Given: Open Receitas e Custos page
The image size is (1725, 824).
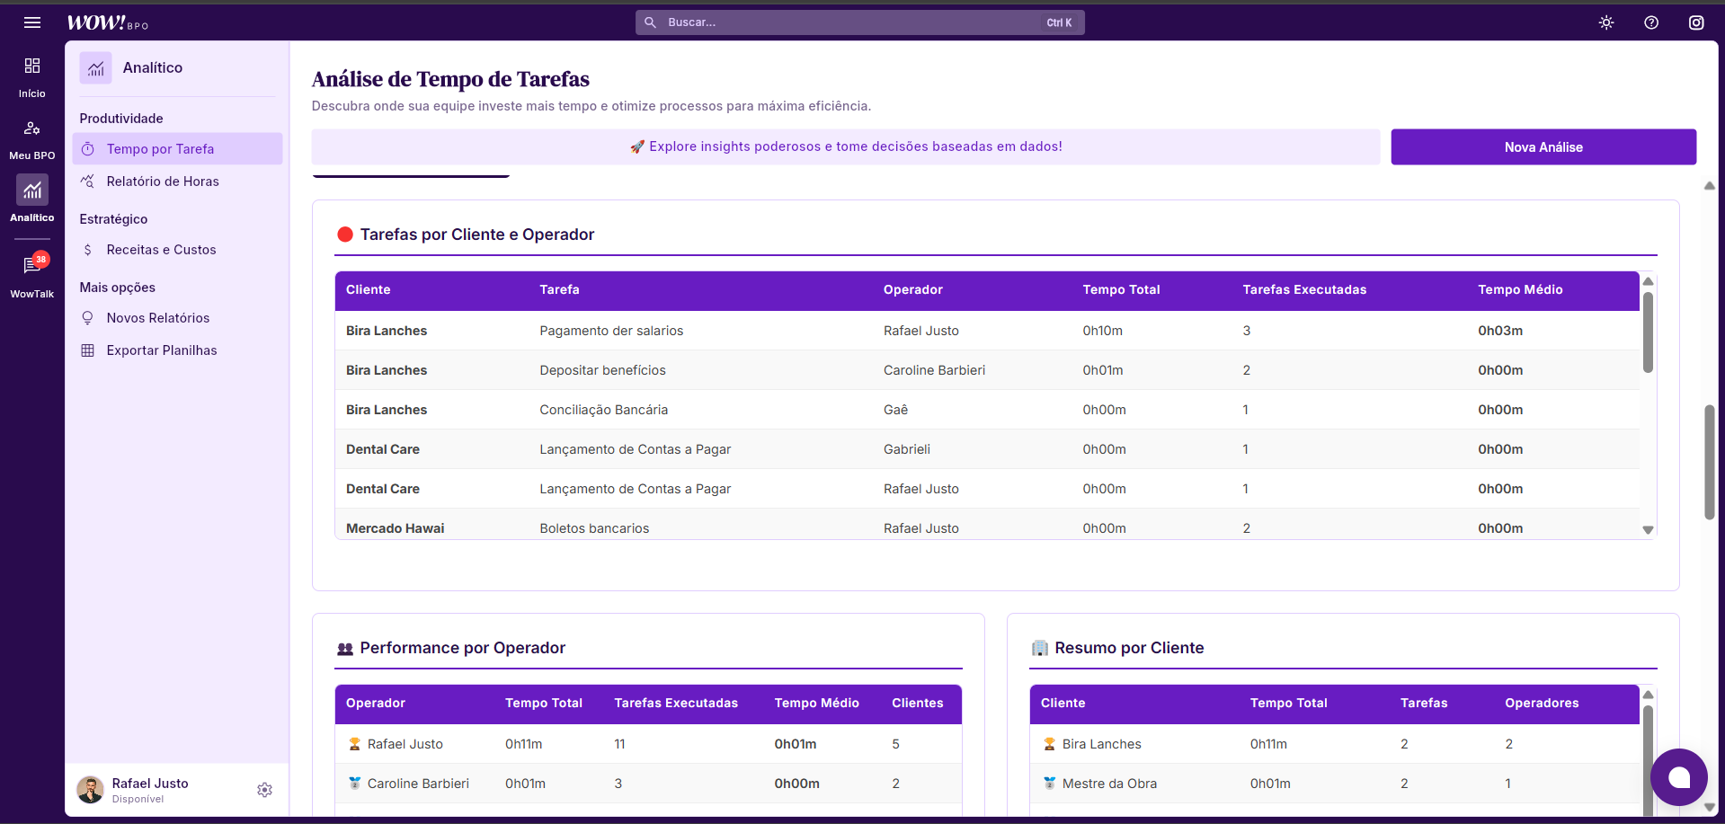Looking at the screenshot, I should tap(161, 250).
